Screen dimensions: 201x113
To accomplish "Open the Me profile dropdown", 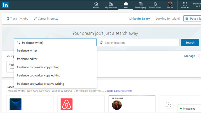I will [x=170, y=5].
